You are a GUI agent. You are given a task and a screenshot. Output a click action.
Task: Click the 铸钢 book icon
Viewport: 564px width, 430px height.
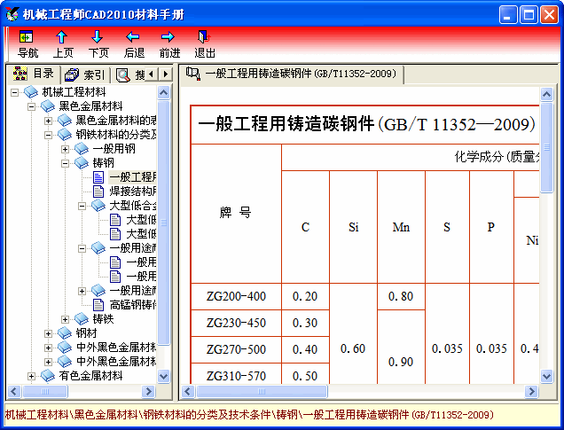(82, 163)
